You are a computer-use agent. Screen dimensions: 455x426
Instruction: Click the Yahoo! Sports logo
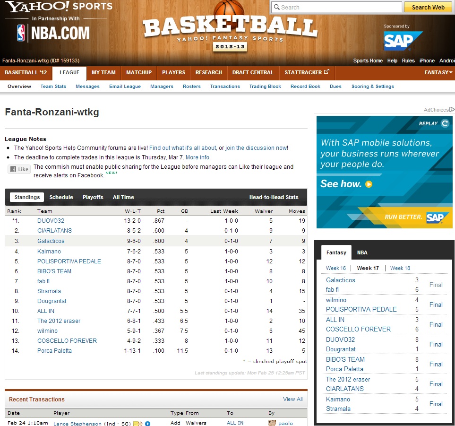tap(59, 7)
